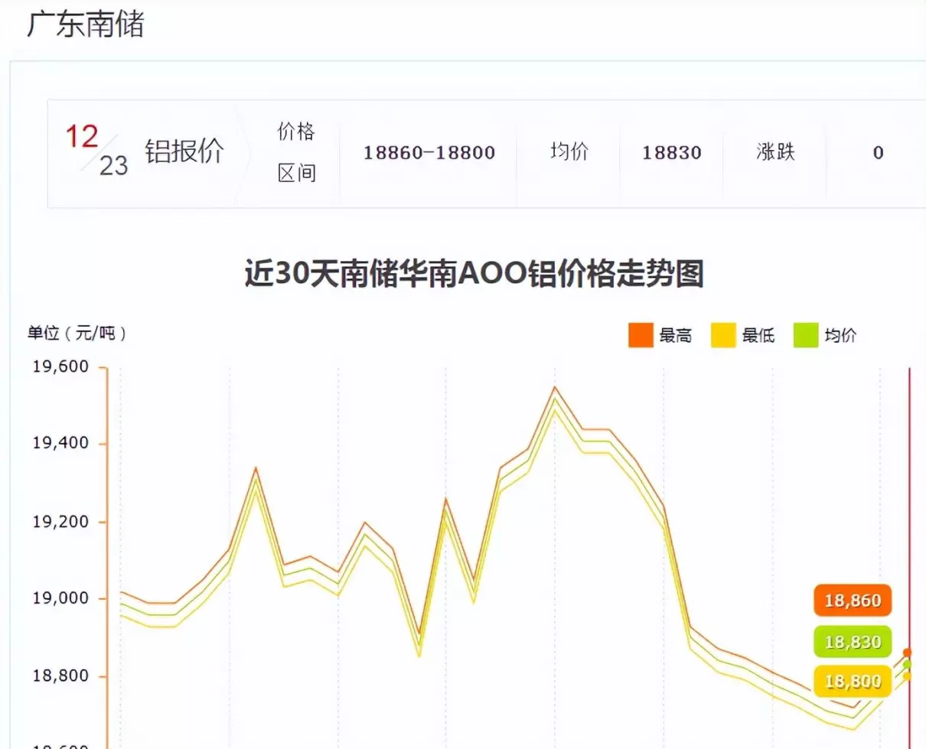926x749 pixels.
Task: Click the chart title 近30天南储华南AOO铝价格走势图
Action: click(x=474, y=274)
